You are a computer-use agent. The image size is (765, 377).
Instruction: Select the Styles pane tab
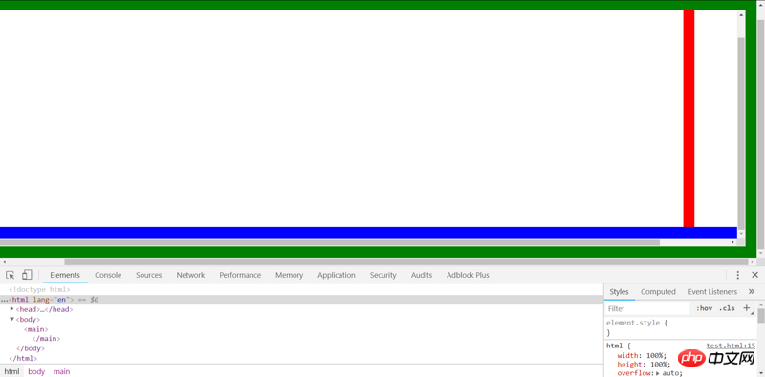click(619, 291)
